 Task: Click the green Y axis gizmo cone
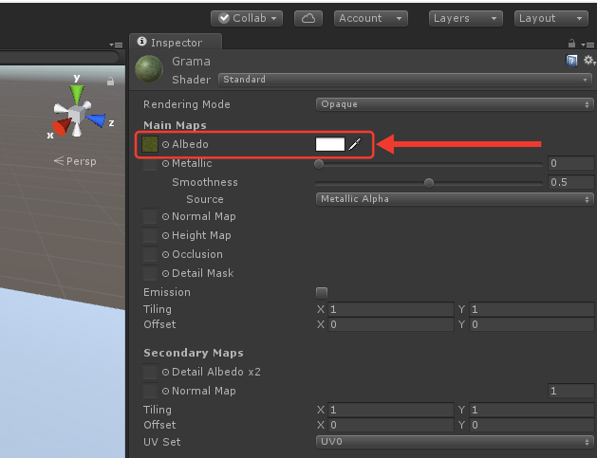click(x=77, y=95)
